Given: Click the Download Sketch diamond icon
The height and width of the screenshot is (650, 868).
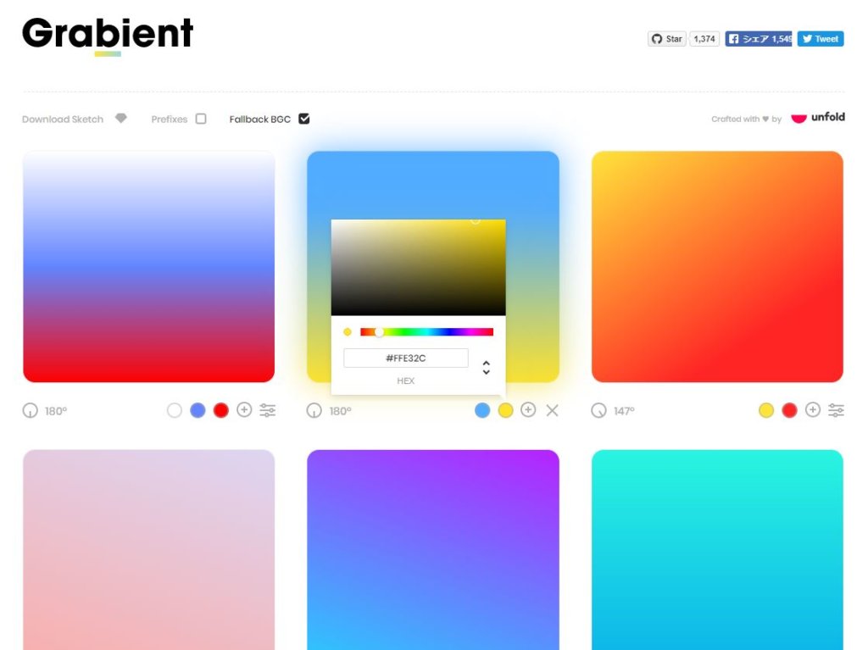Looking at the screenshot, I should tap(121, 119).
